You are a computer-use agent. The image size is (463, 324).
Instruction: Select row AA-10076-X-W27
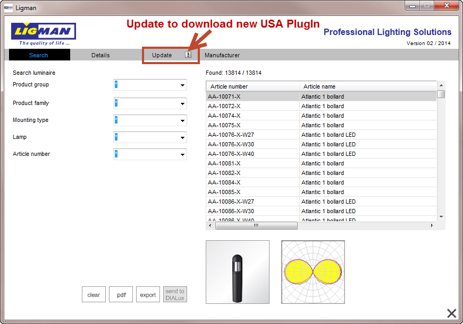pyautogui.click(x=321, y=135)
